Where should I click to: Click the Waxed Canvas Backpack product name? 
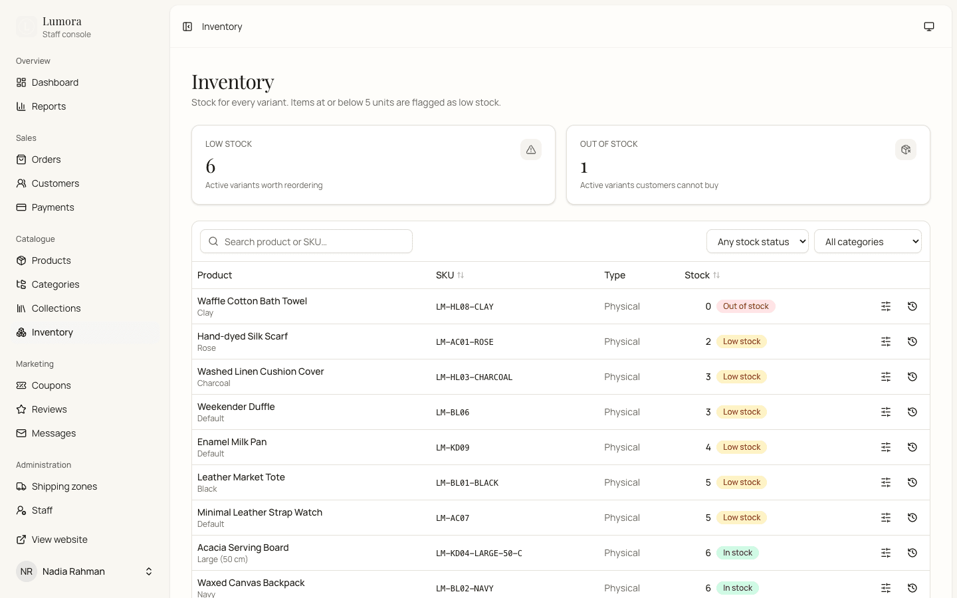pyautogui.click(x=251, y=583)
